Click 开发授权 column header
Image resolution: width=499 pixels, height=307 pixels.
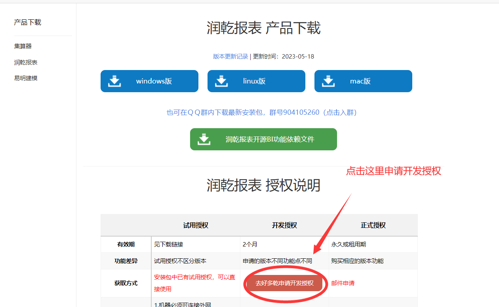[284, 225]
